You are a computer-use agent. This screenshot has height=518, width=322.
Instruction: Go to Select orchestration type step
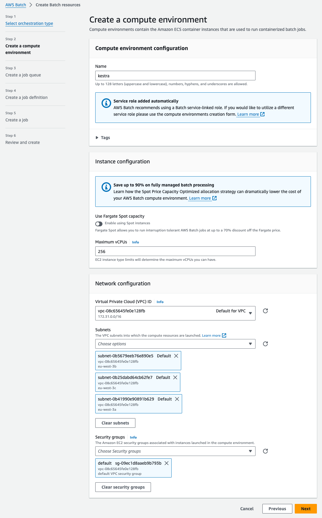(29, 23)
